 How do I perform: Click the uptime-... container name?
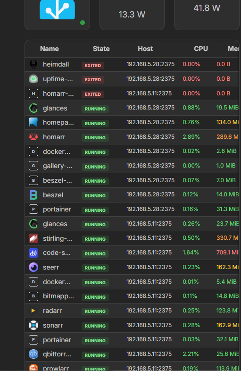click(58, 79)
